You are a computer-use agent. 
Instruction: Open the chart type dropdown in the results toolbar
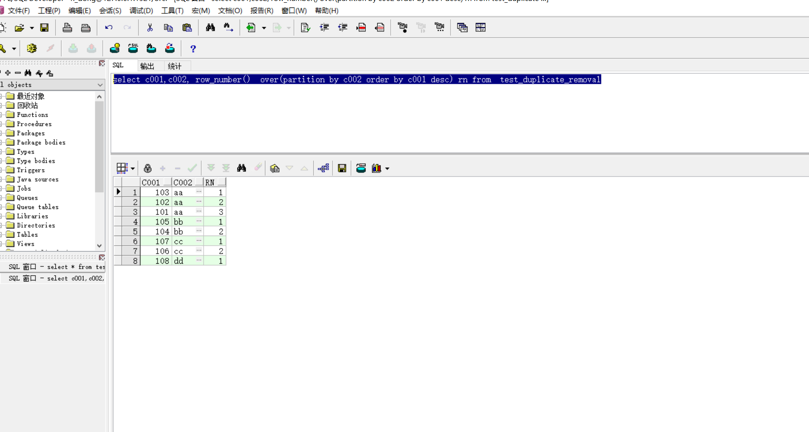coord(387,168)
